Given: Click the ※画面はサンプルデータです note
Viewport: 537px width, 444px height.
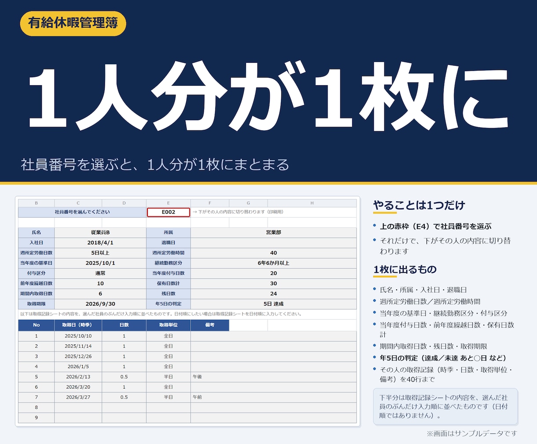Looking at the screenshot, I should coord(472,433).
